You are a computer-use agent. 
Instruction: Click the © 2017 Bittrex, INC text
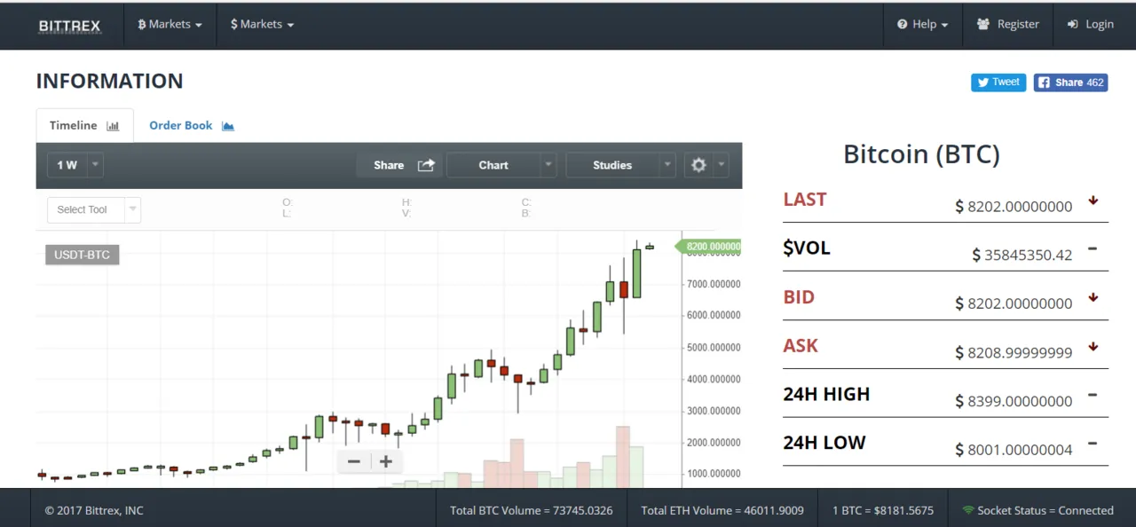pyautogui.click(x=94, y=510)
